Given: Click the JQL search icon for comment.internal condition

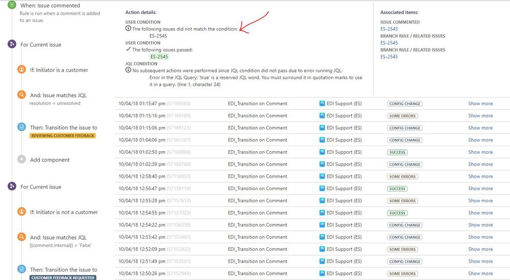Looking at the screenshot, I should (x=21, y=237).
